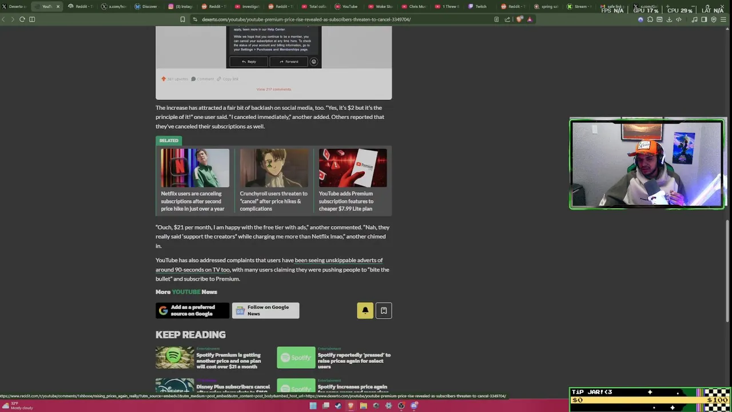This screenshot has height=412, width=732.
Task: Open the code brackets extension icon
Action: tap(679, 19)
